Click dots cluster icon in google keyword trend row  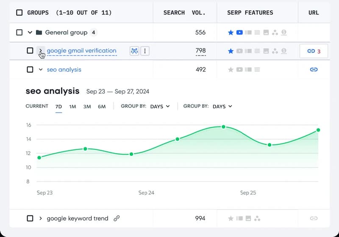click(x=257, y=218)
